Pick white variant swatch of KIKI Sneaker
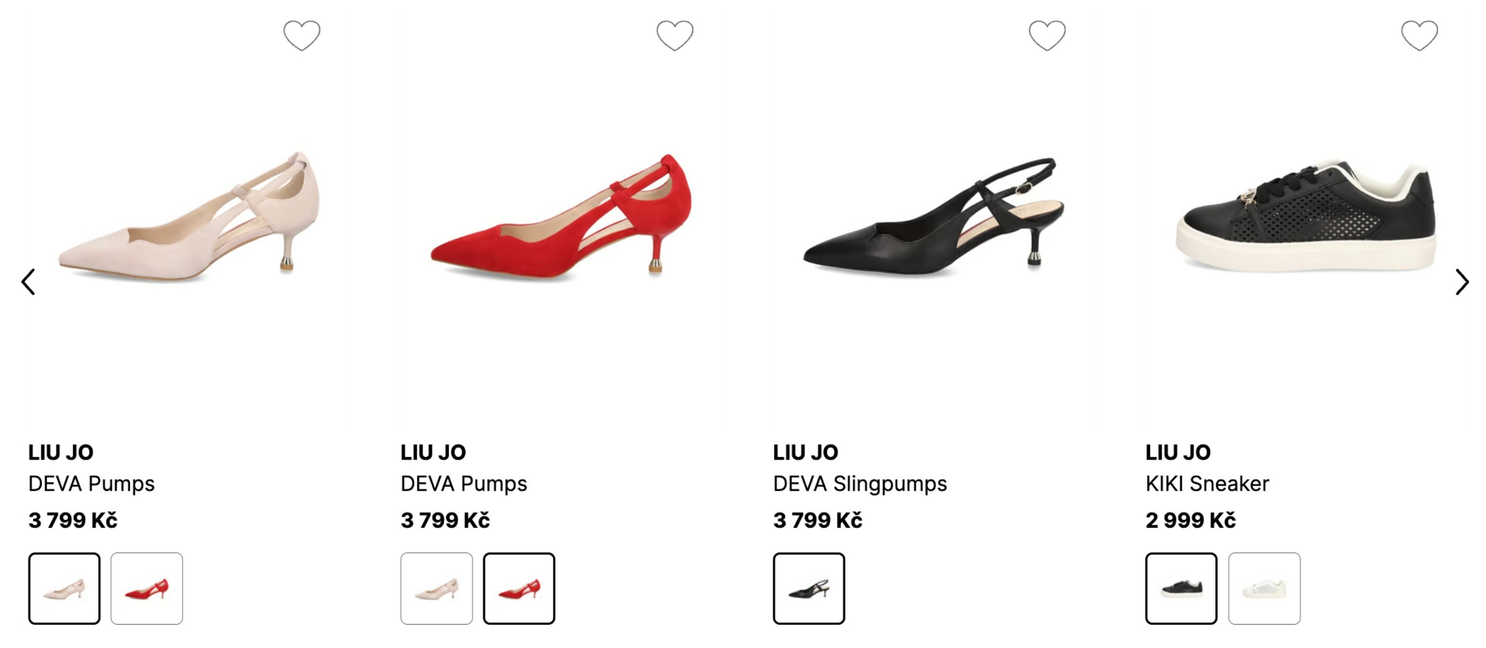1486x648 pixels. 1264,588
